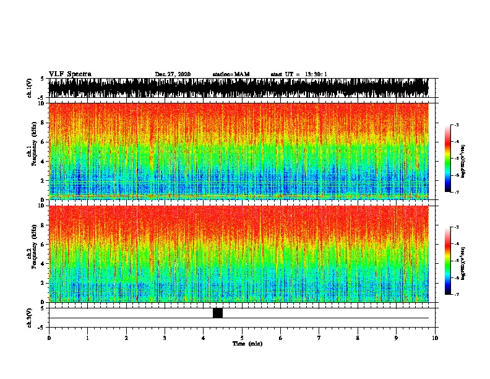Click the "Time (min)" axis label
Screen dimensions: 490x379
(247, 344)
